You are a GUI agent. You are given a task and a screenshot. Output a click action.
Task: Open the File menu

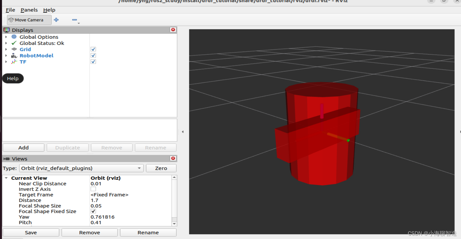pyautogui.click(x=10, y=10)
